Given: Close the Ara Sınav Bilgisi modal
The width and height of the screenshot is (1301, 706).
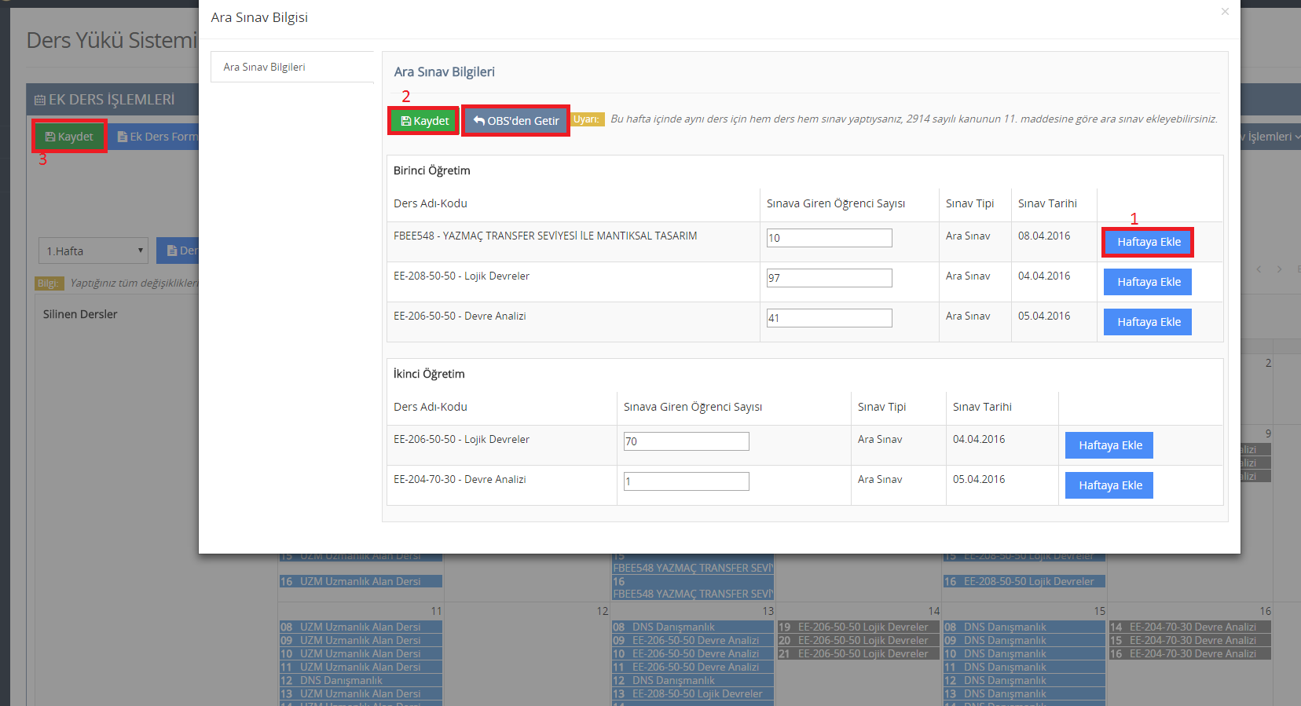Looking at the screenshot, I should pyautogui.click(x=1225, y=12).
